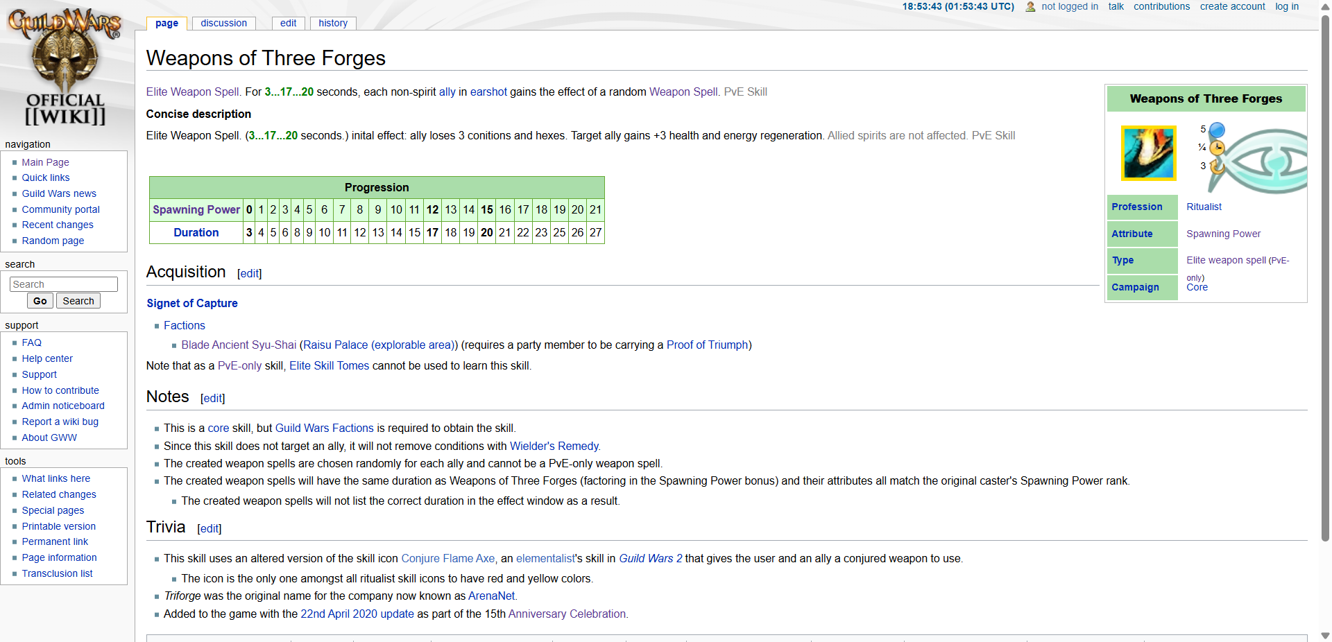This screenshot has height=642, width=1332.
Task: Open Guild Wars news
Action: pos(59,193)
